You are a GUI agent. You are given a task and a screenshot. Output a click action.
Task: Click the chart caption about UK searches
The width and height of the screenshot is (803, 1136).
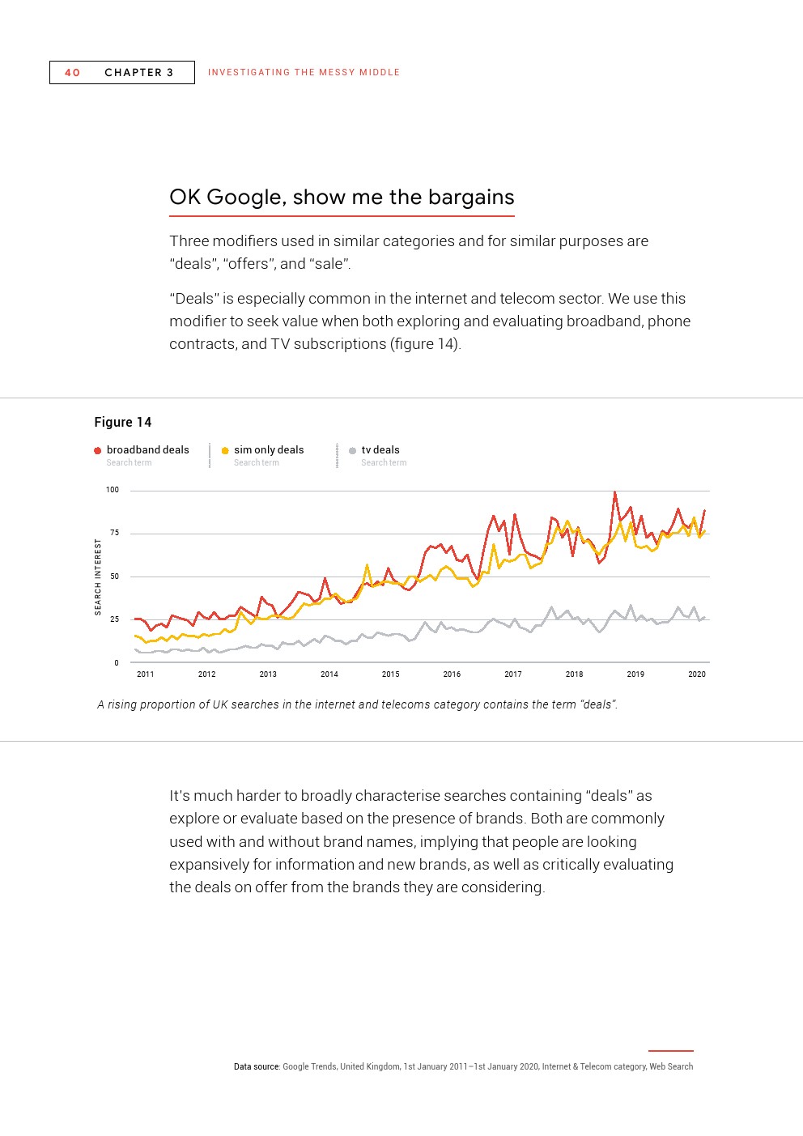tap(357, 704)
